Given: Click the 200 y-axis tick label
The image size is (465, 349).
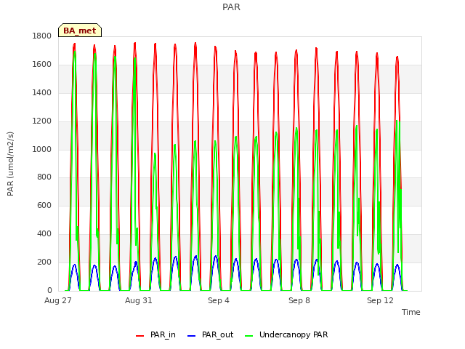Looking at the screenshot, I should click(44, 262).
